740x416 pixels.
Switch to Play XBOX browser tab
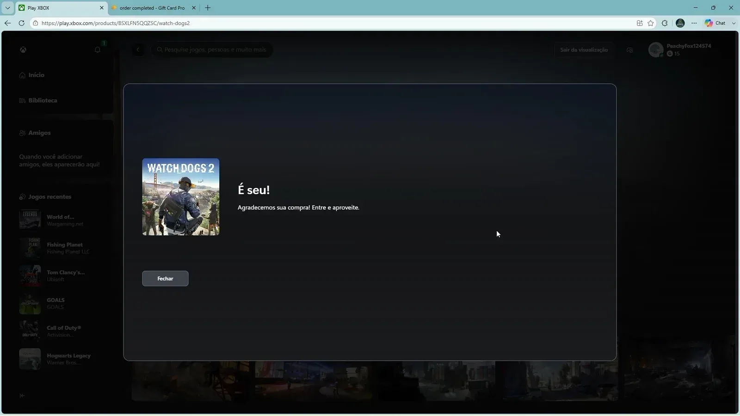pos(61,8)
